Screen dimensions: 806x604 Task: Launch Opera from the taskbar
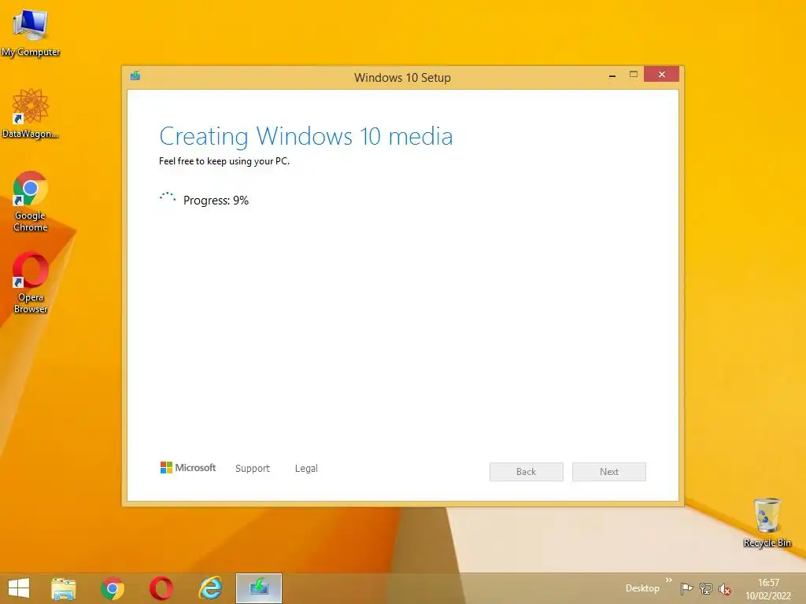(161, 588)
